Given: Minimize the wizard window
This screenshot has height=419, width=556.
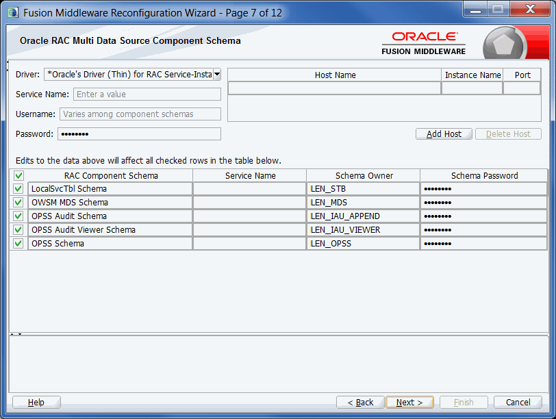Looking at the screenshot, I should pyautogui.click(x=475, y=10).
